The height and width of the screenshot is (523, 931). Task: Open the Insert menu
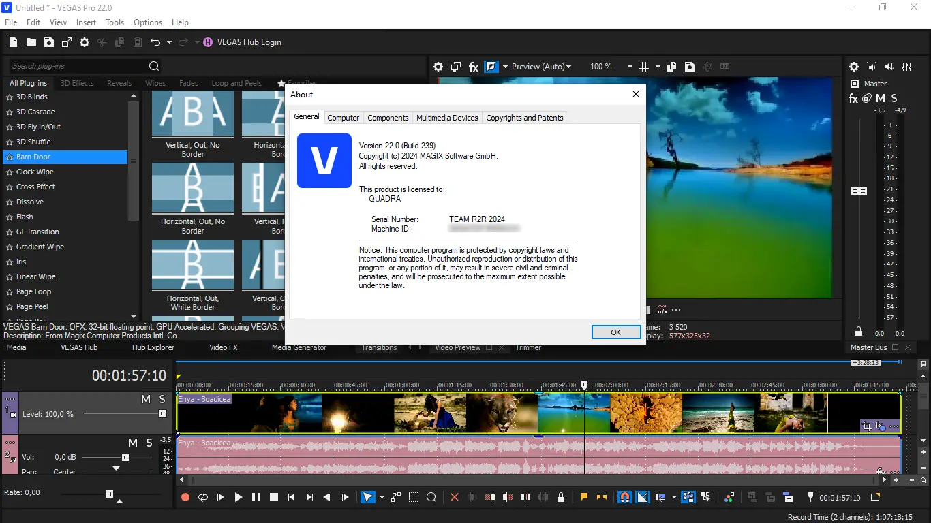86,22
